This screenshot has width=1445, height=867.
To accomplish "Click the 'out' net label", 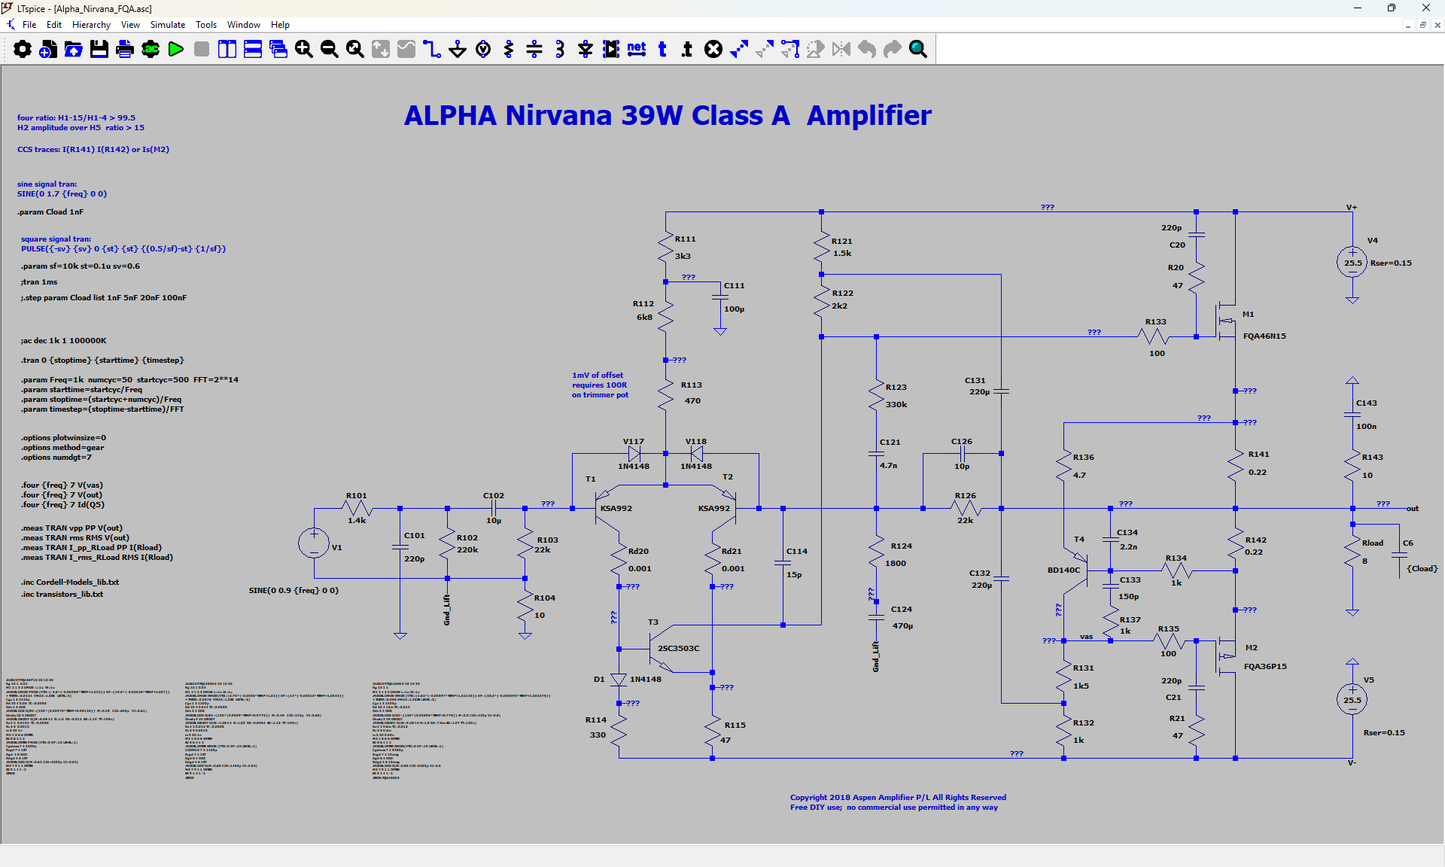I will (1413, 509).
